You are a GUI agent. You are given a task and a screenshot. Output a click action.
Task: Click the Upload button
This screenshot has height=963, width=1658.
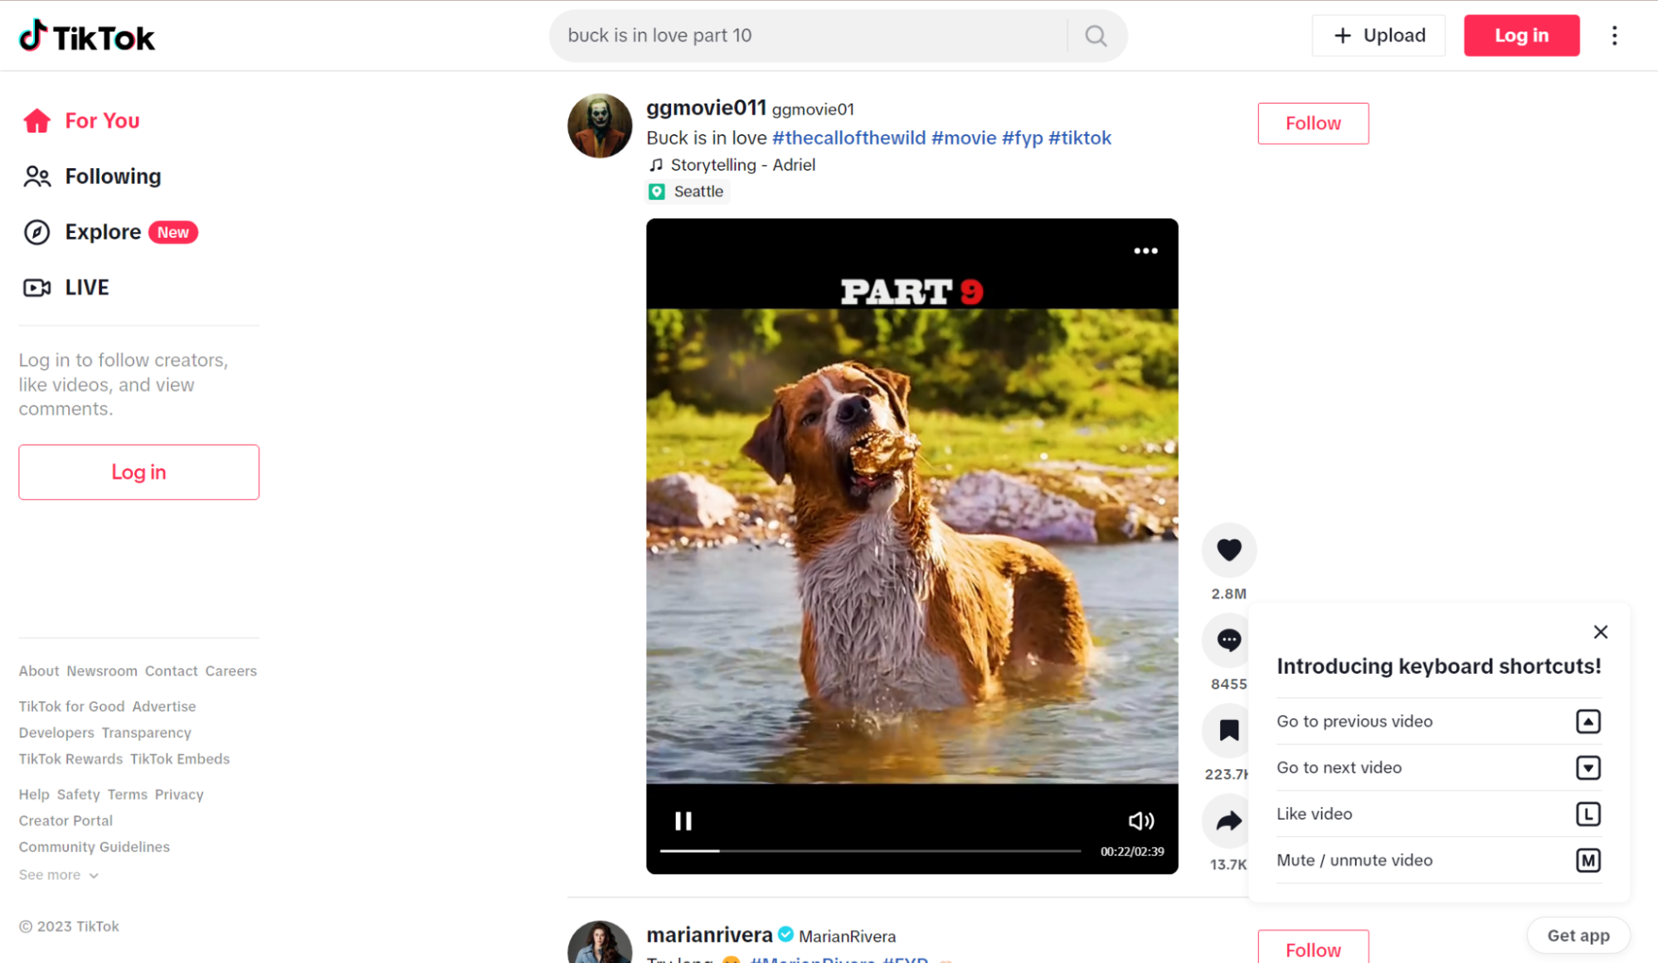pyautogui.click(x=1378, y=36)
